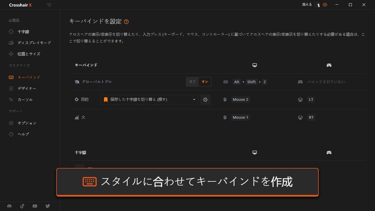Click the RT controller binding for 火
Screen dimensions: 375x211
311,118
